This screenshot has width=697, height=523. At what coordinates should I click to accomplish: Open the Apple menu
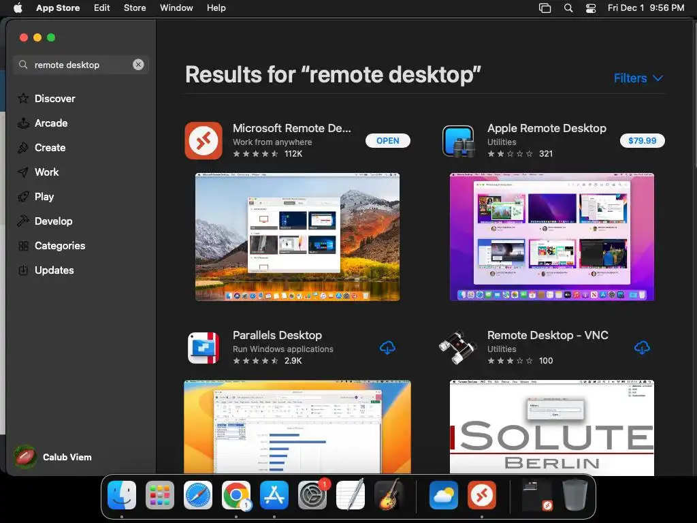point(18,7)
